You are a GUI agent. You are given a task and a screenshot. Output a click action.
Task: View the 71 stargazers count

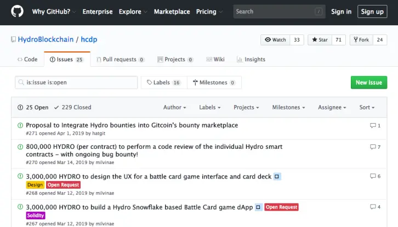339,40
